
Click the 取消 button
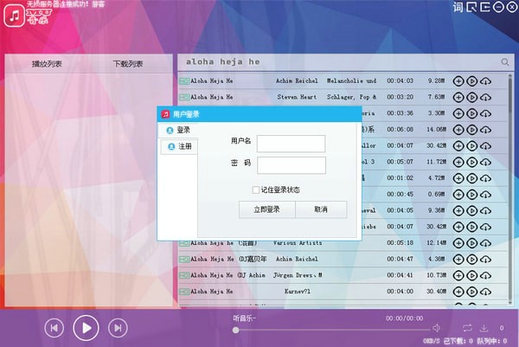pyautogui.click(x=321, y=209)
